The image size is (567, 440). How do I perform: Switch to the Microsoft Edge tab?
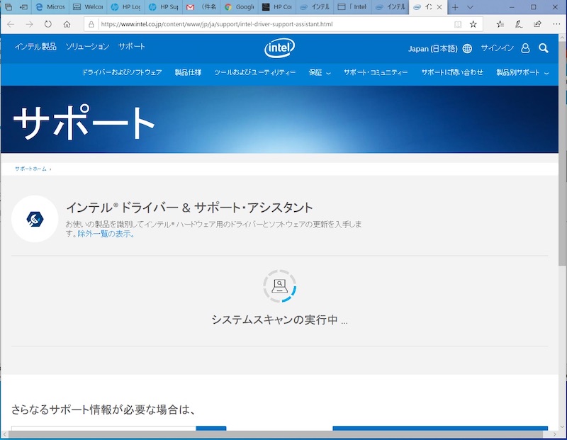click(x=50, y=7)
